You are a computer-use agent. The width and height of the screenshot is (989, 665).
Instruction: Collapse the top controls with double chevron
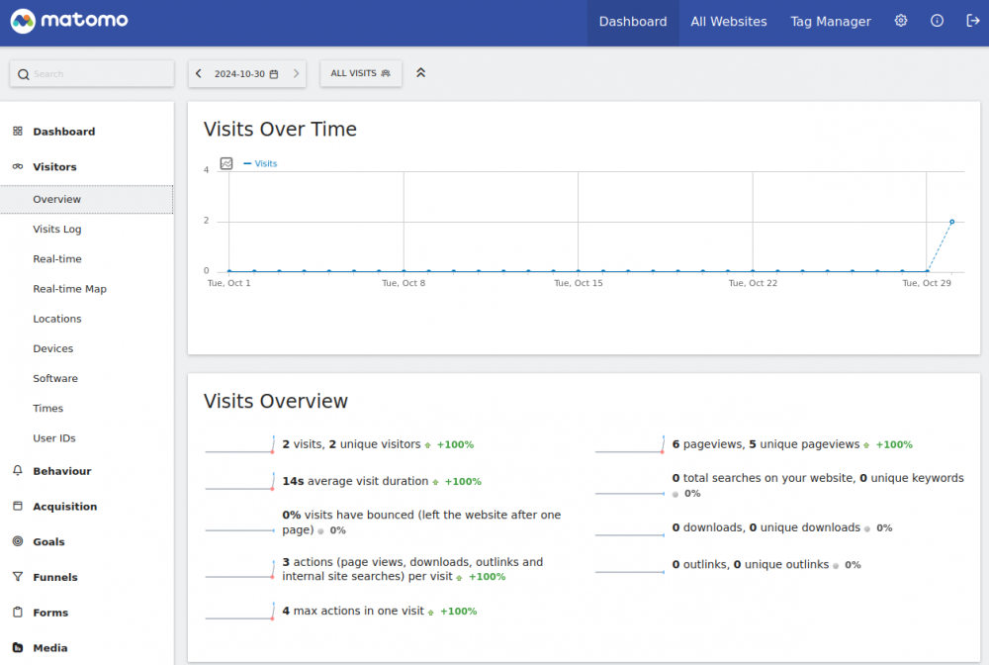pos(420,73)
